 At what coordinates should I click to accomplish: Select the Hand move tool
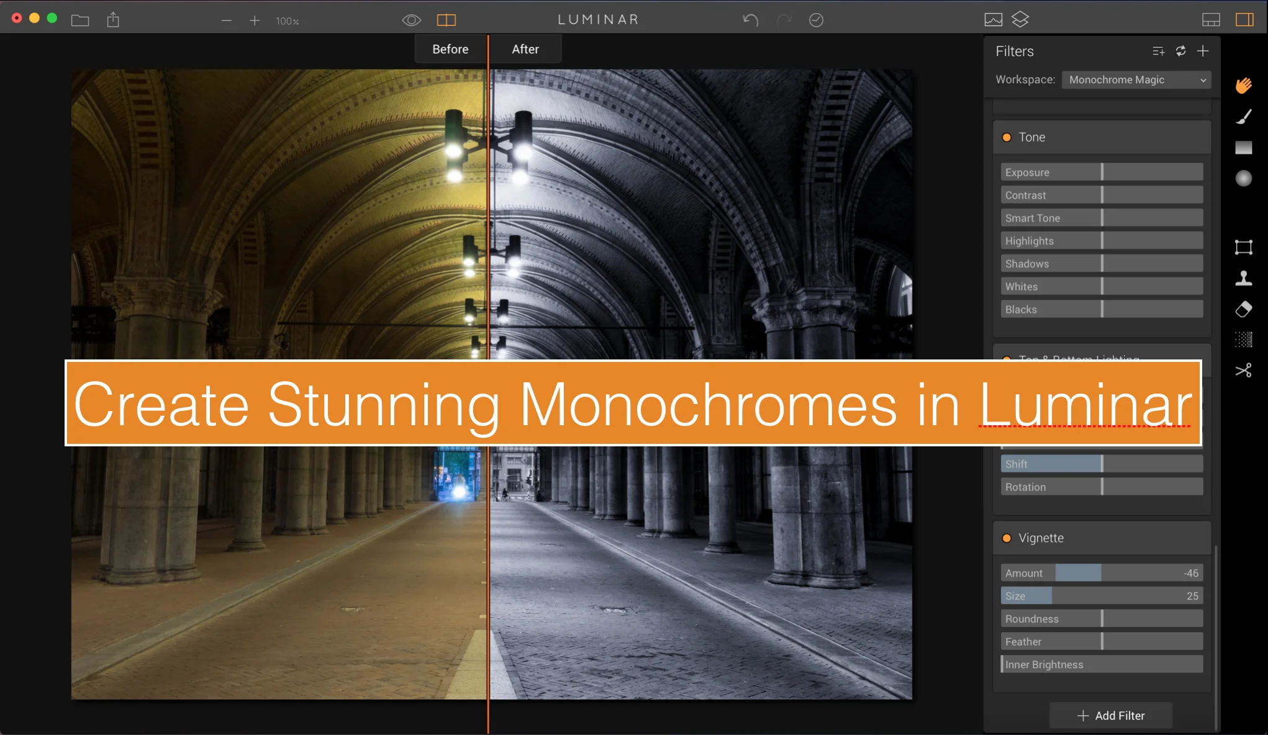(x=1243, y=85)
